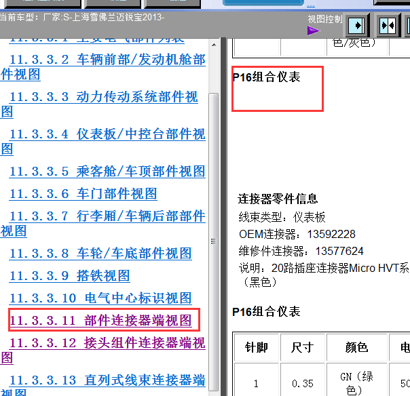Click the scroll-up arrow of contents list
The image size is (410, 396).
pos(214,45)
